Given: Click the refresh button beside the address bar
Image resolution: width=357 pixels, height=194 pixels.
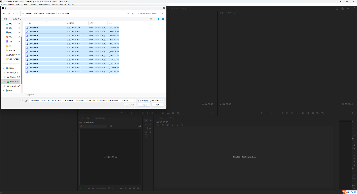Looking at the screenshot, I should [x=133, y=13].
